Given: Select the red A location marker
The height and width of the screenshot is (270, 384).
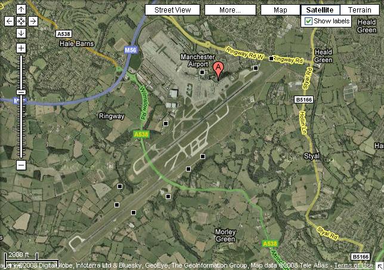Looking at the screenshot, I should pyautogui.click(x=218, y=71).
